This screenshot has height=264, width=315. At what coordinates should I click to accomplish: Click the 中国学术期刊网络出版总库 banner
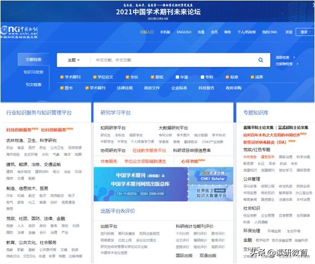pos(141,184)
